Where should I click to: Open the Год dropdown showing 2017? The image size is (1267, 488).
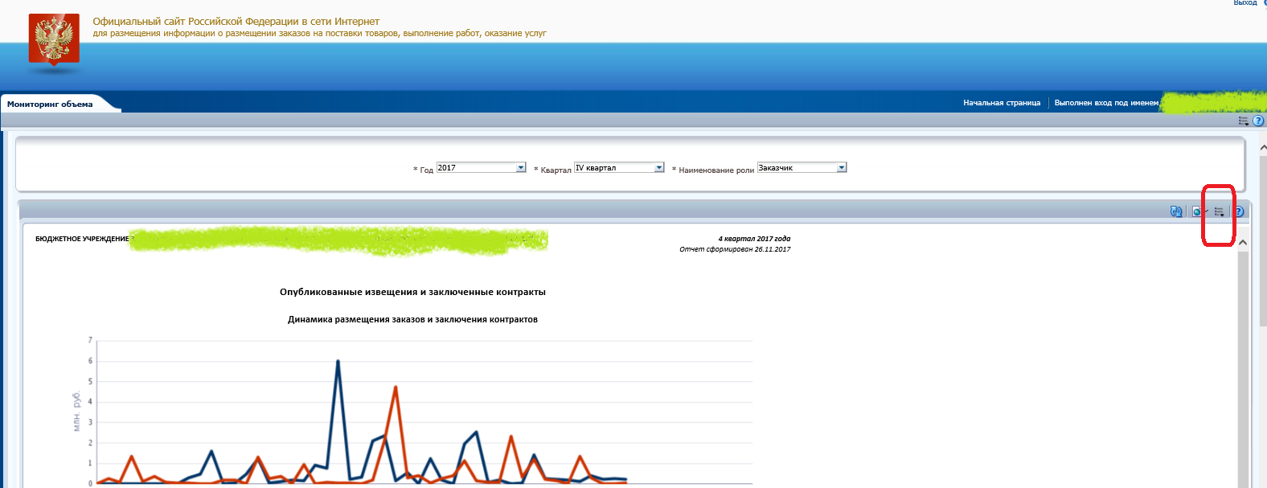520,167
